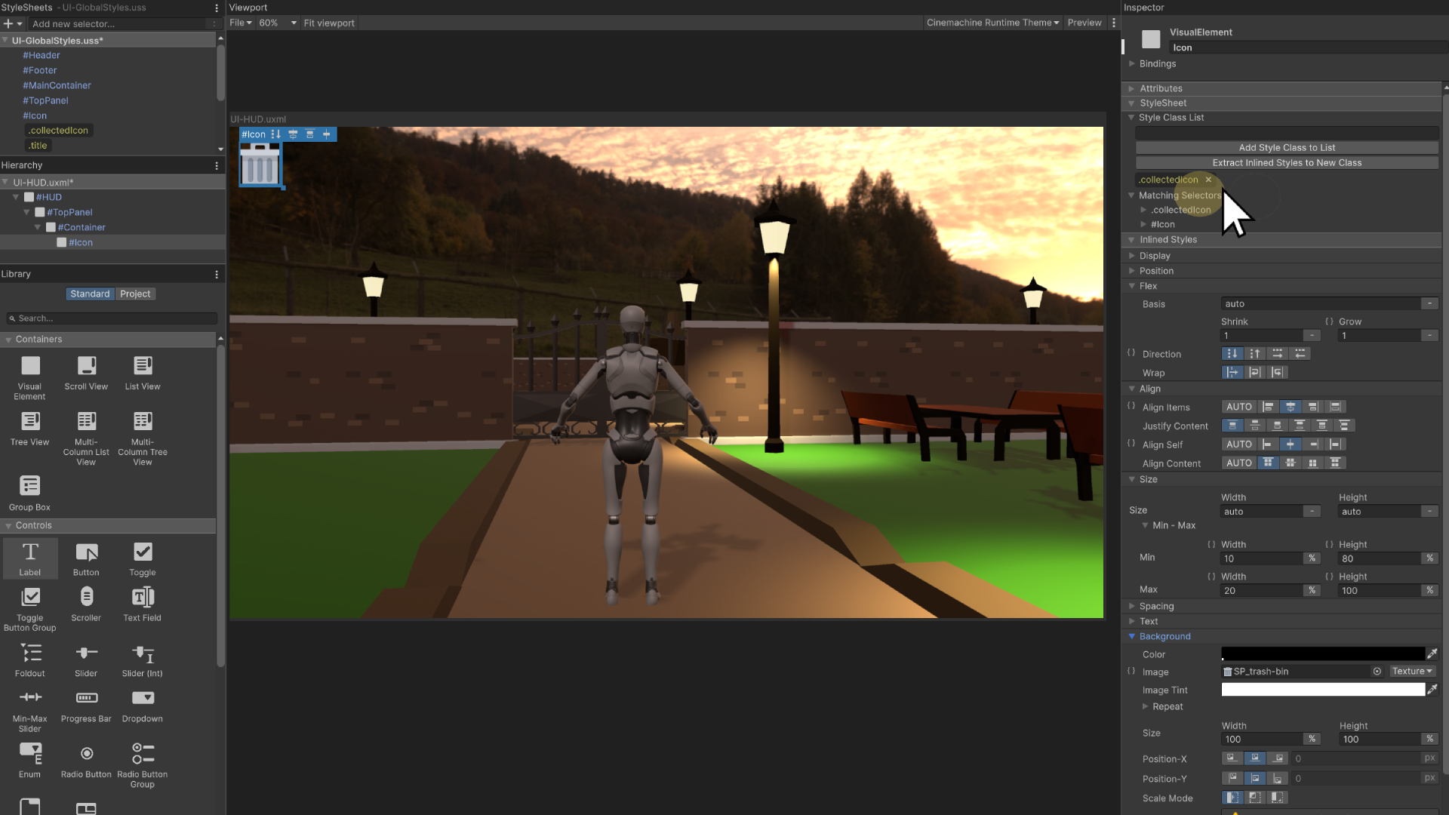Viewport: 1449px width, 815px height.
Task: Expand the Spacing section in Inspector
Action: coord(1156,607)
